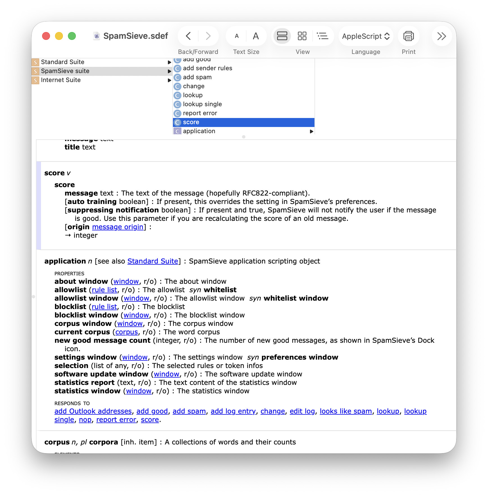Click the Forward navigation arrow
This screenshot has width=488, height=495.
(x=208, y=36)
